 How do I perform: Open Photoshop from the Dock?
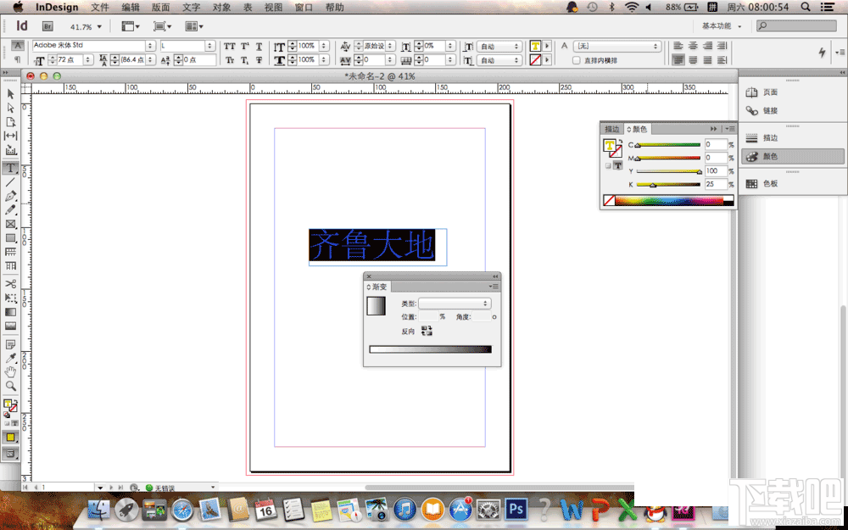(x=516, y=510)
